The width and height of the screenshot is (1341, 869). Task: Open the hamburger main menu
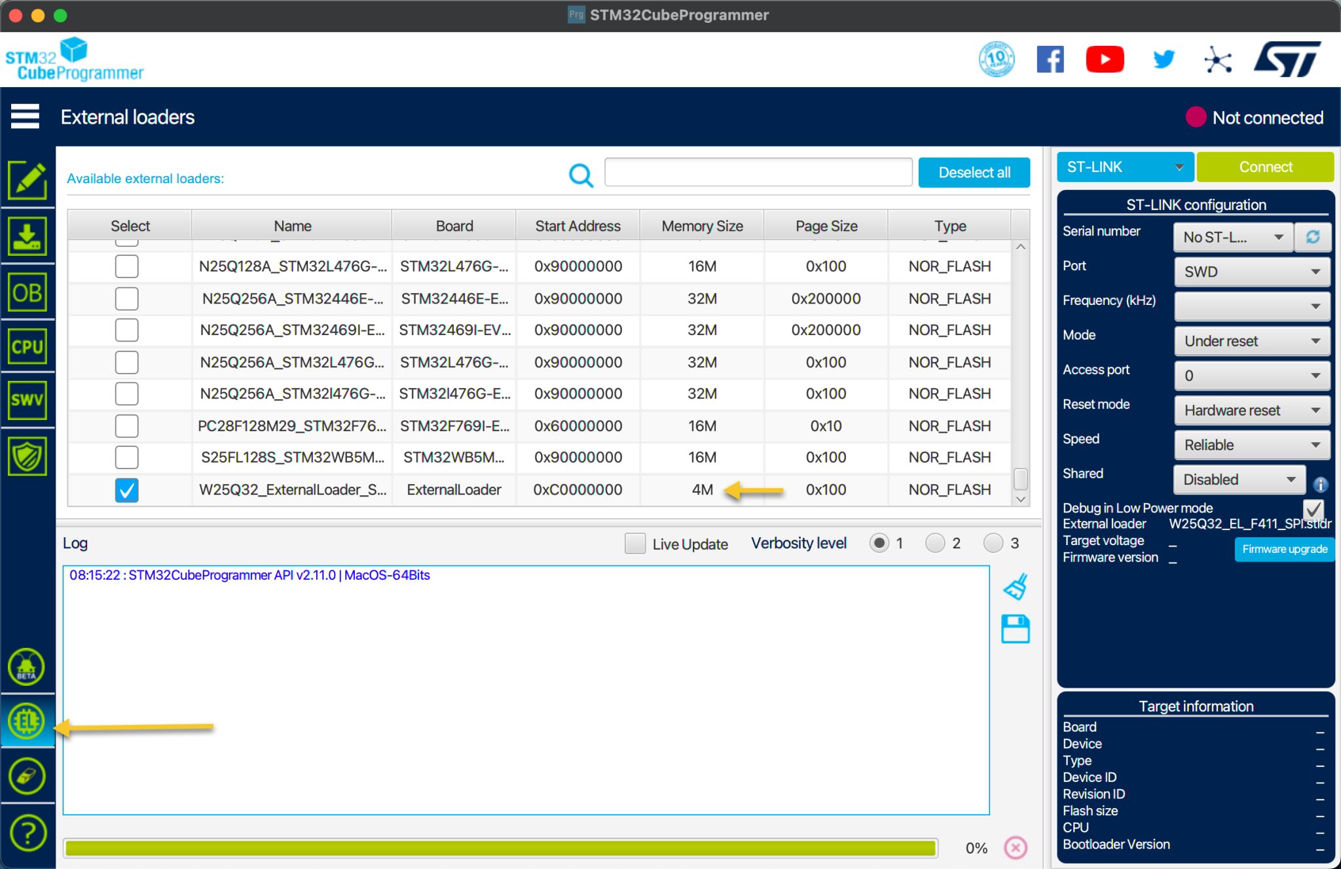[x=25, y=116]
